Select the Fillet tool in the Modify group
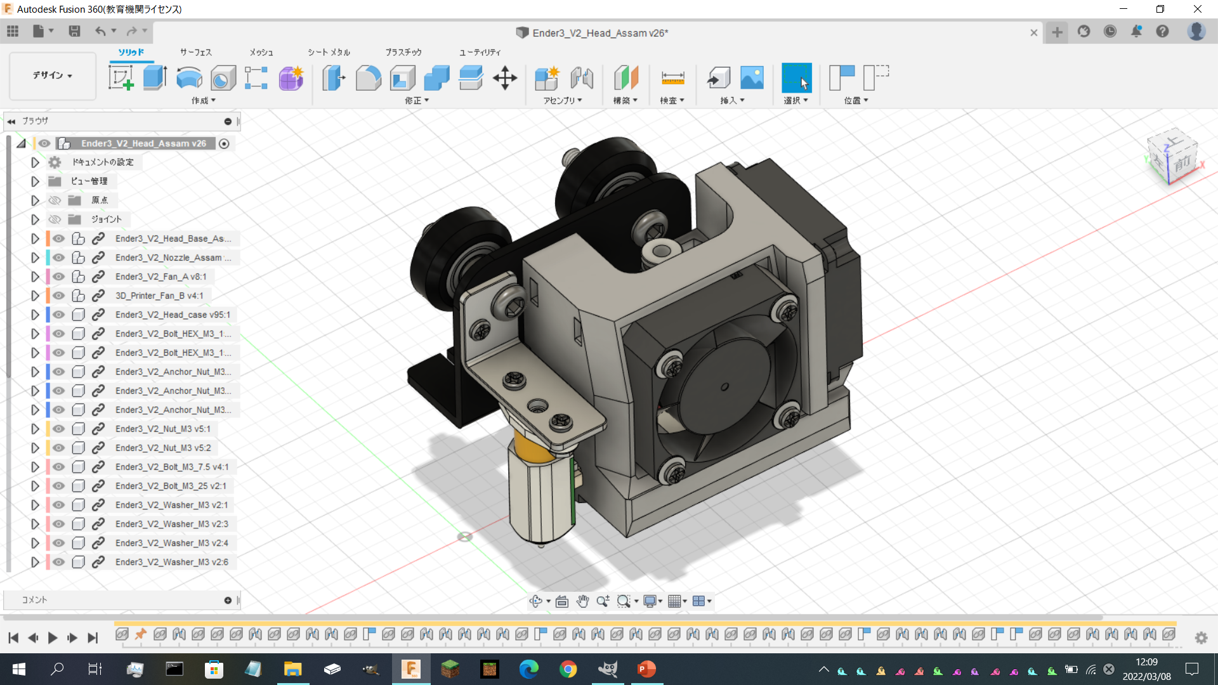 tap(368, 78)
